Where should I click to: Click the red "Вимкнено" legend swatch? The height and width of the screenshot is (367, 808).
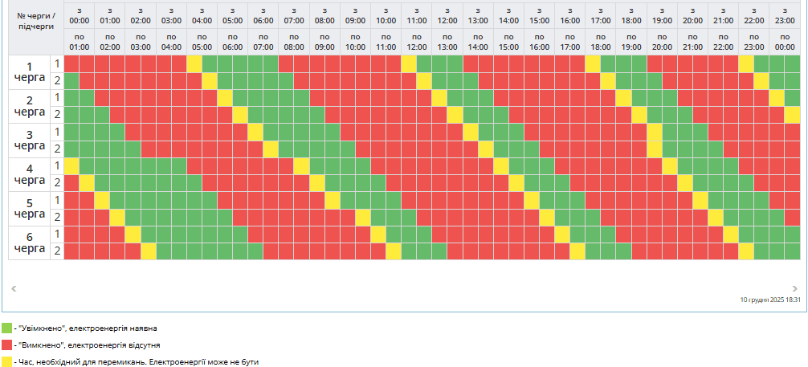[x=6, y=345]
